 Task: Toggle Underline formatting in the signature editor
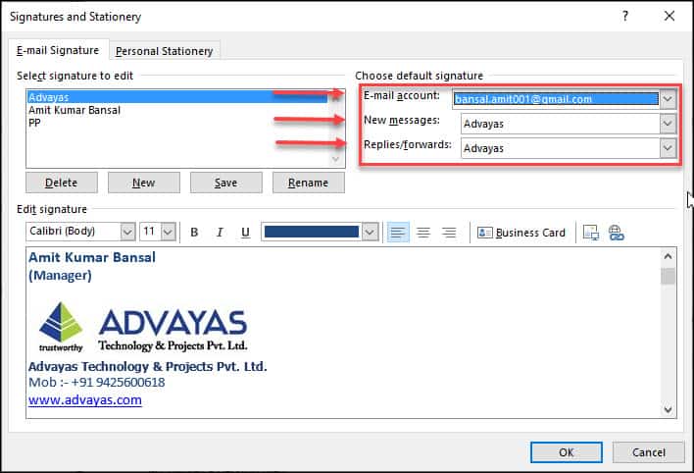pyautogui.click(x=245, y=233)
